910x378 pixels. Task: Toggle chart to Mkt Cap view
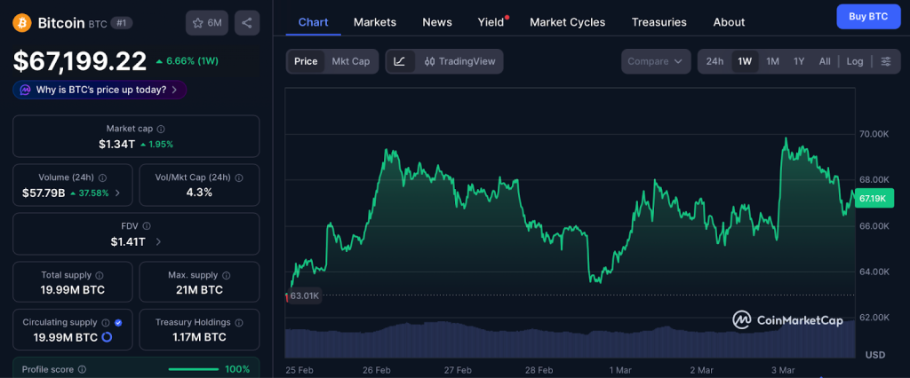pyautogui.click(x=350, y=61)
